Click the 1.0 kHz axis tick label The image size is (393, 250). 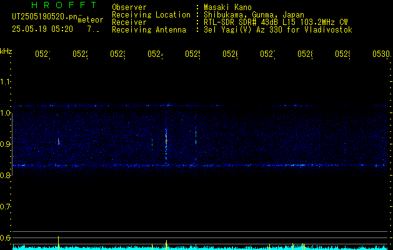pos(5,113)
